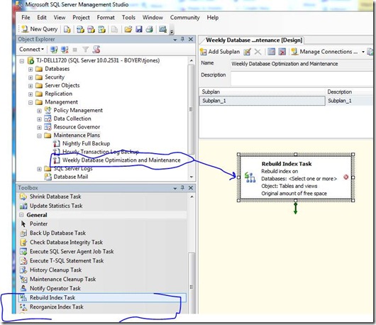Toggle auto-hide pin on Object Explorer
Screen dimensions: 376x325
182,39
